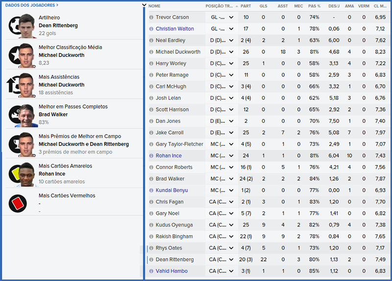Open position dropdown for Michael Duckworth row
Screen dimensions: 392x281
tap(231, 52)
